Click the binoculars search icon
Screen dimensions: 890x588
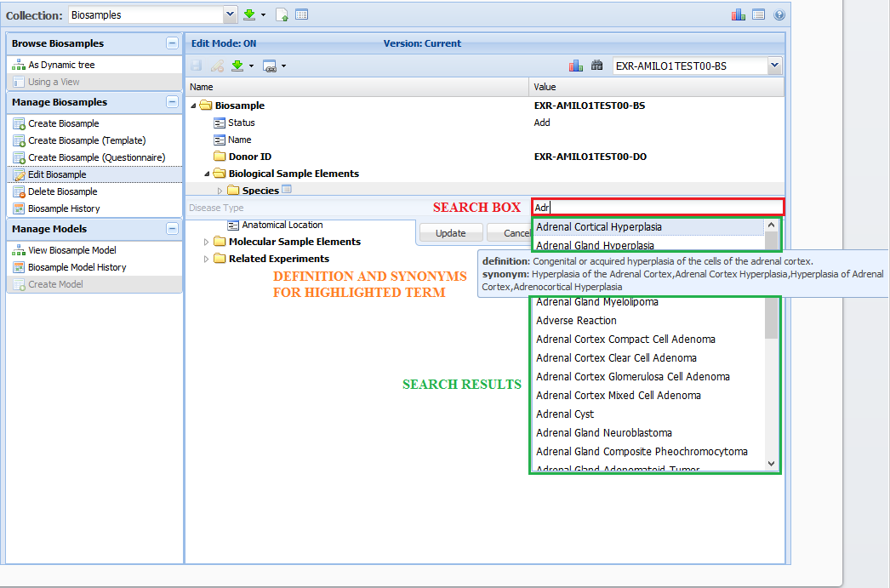pyautogui.click(x=596, y=66)
